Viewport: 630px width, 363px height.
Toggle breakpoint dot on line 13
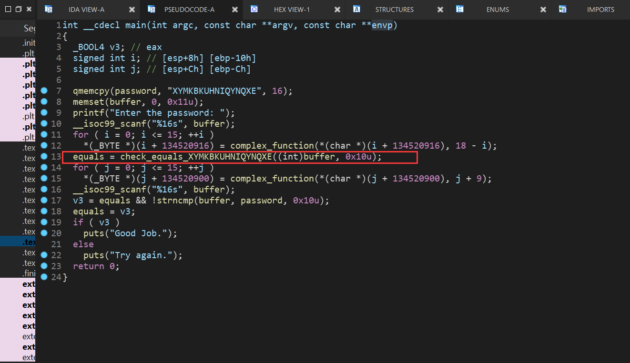[x=44, y=156]
